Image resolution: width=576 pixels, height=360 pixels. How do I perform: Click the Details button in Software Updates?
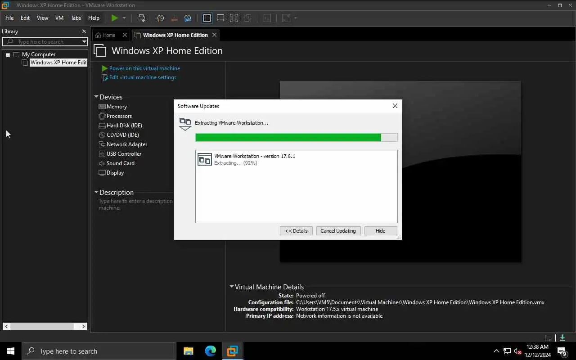[x=296, y=231]
